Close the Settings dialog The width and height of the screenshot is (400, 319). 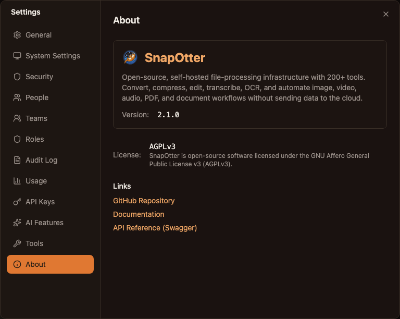click(x=386, y=14)
